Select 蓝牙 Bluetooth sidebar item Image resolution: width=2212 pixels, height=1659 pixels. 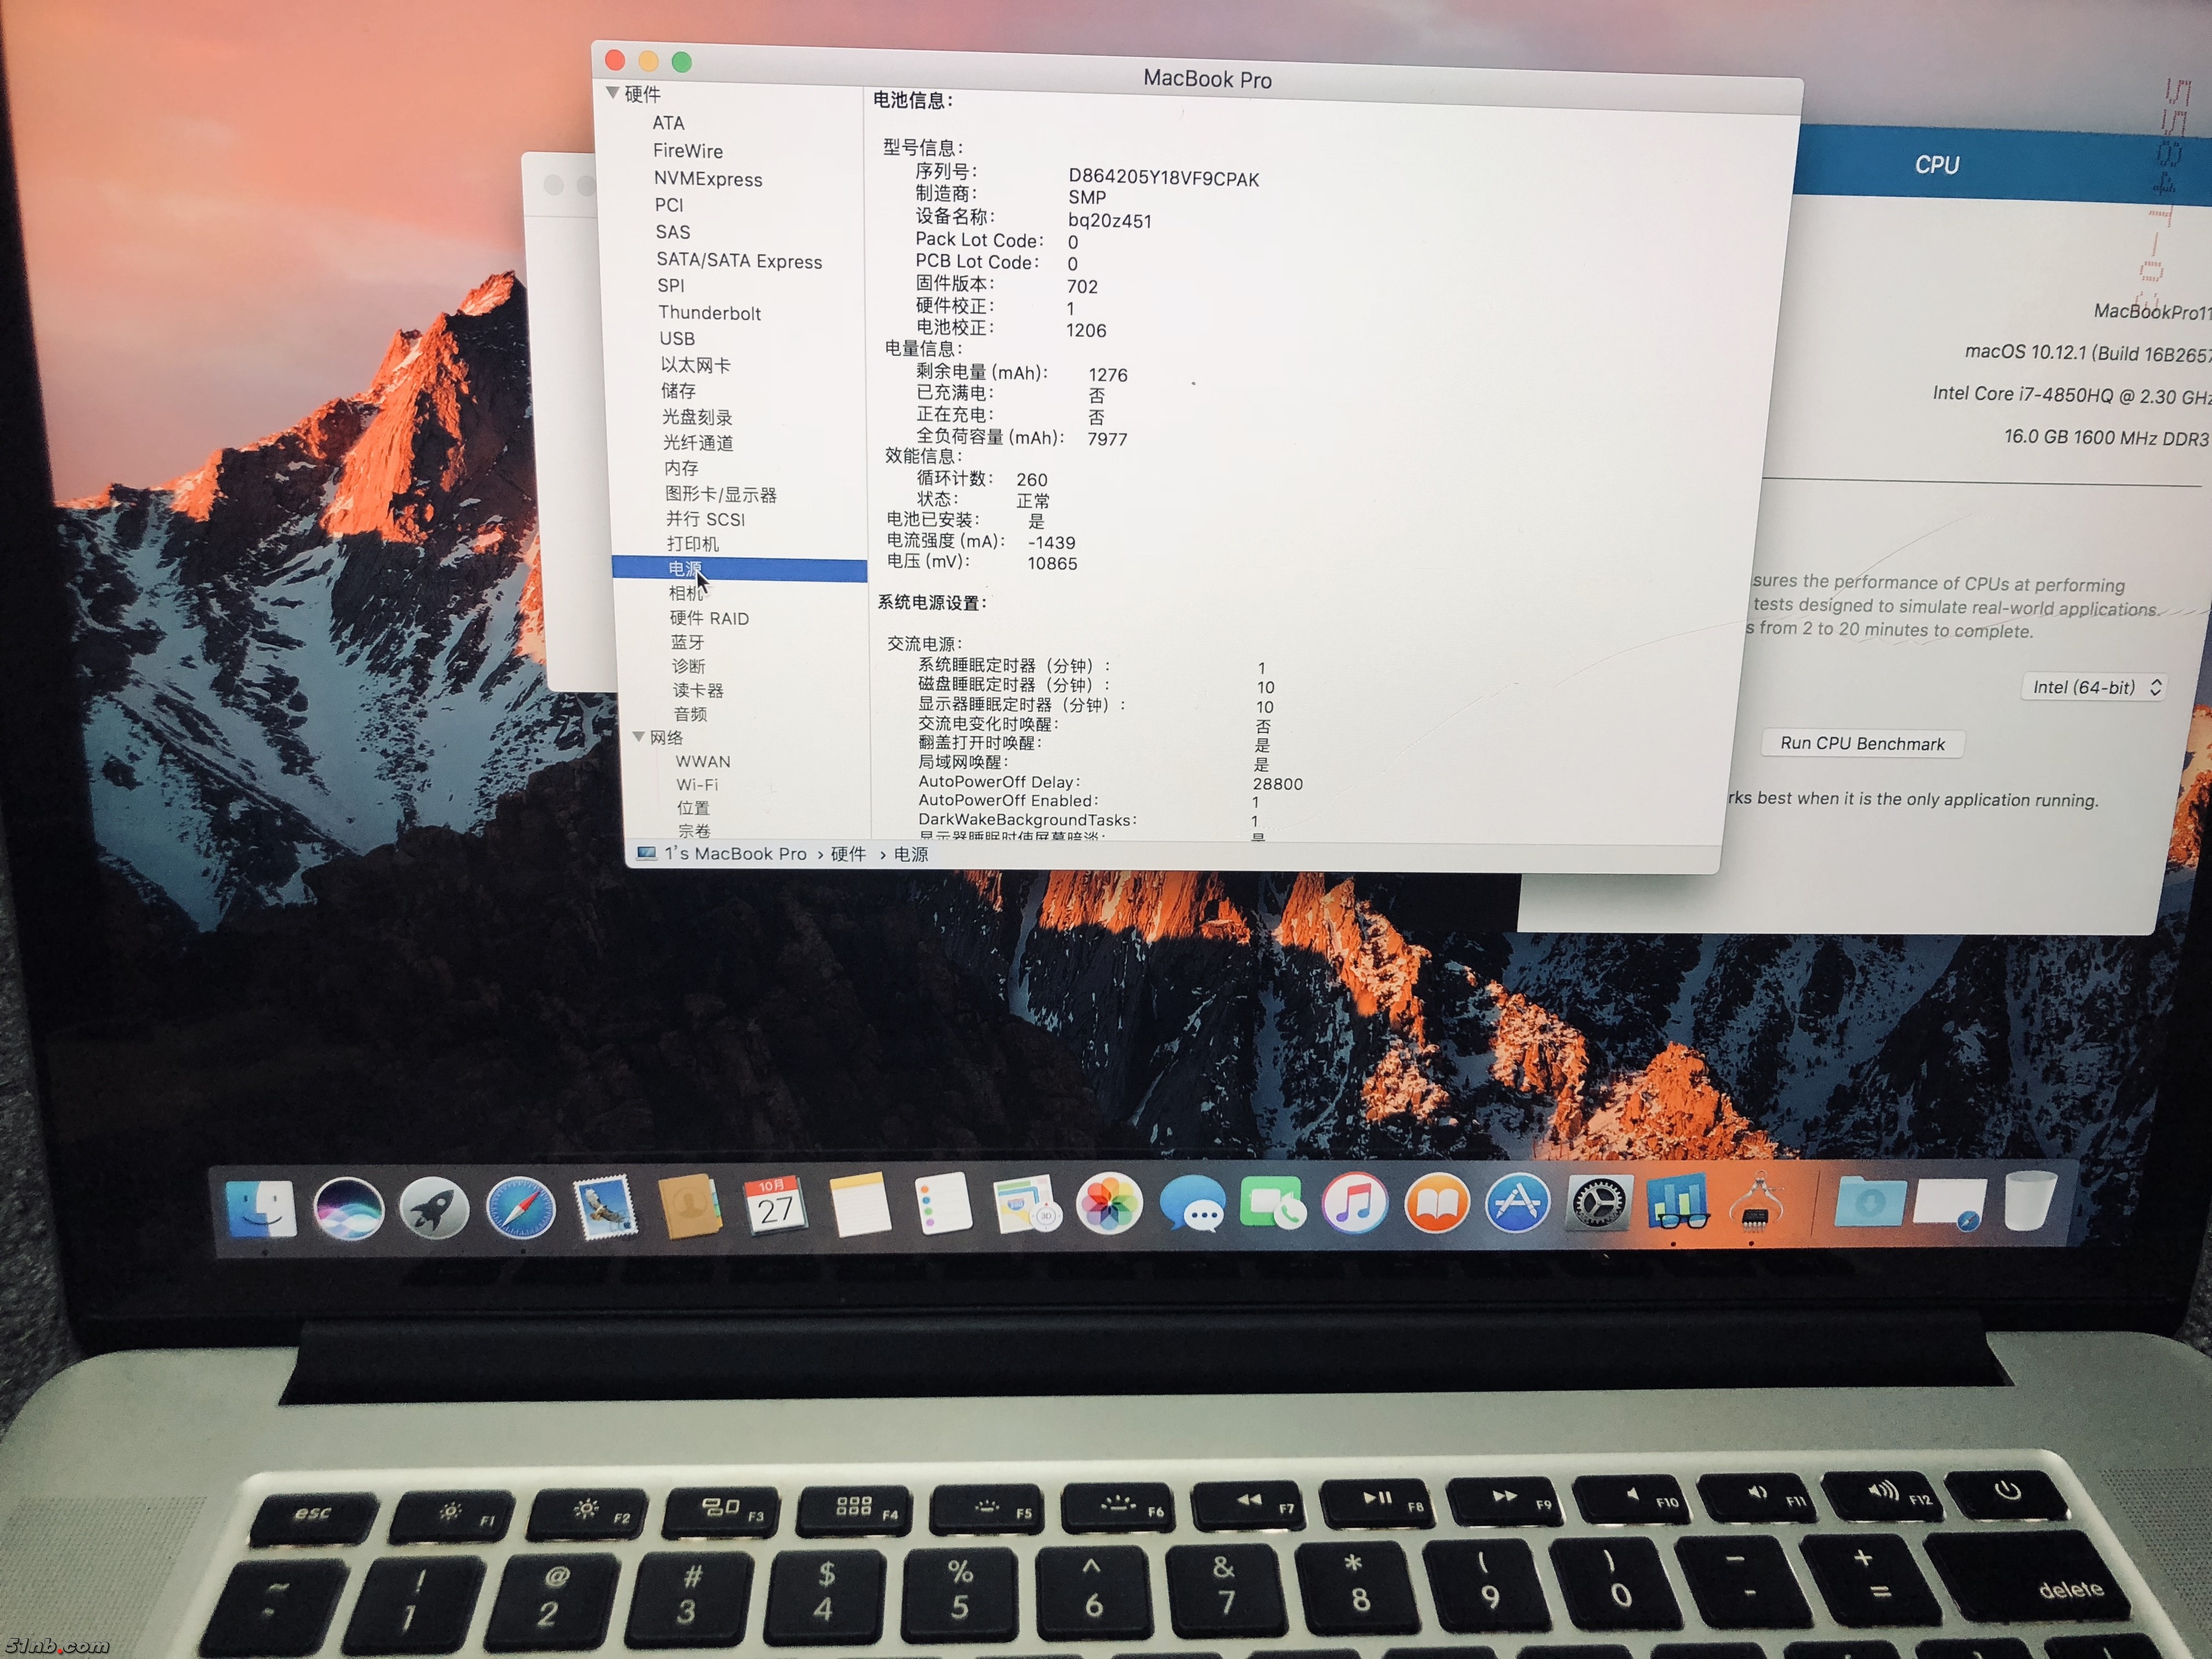pos(688,642)
